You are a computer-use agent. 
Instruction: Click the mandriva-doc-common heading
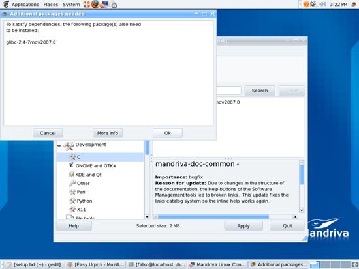[x=197, y=164]
